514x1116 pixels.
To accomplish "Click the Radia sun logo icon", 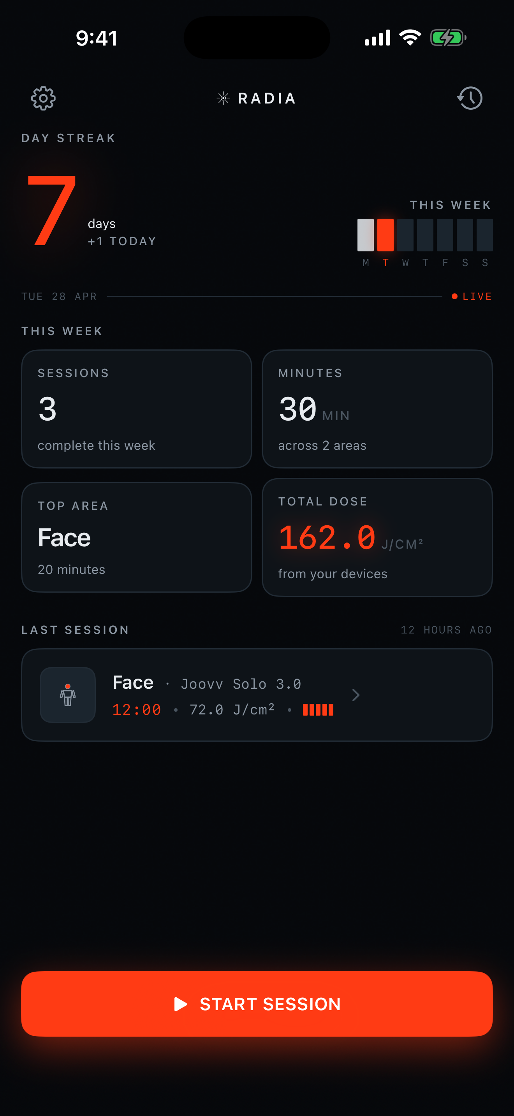I will point(222,98).
